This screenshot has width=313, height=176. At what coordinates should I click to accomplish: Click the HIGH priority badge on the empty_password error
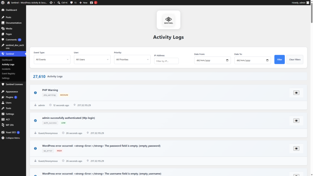coord(59,151)
